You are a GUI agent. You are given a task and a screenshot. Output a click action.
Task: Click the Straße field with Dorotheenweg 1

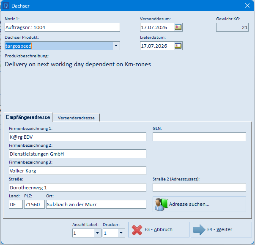click(77, 187)
